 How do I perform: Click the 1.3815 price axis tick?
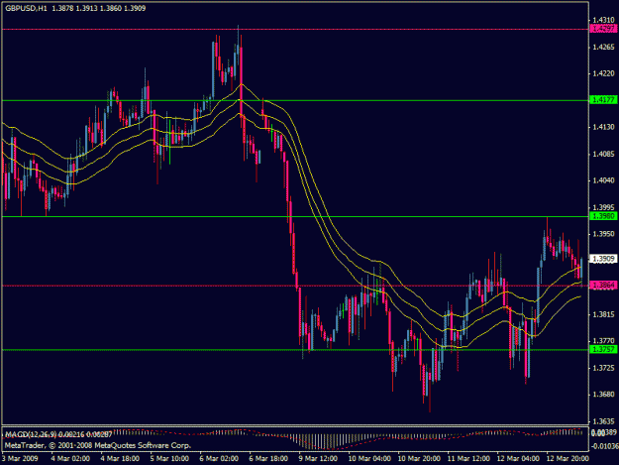[x=604, y=314]
